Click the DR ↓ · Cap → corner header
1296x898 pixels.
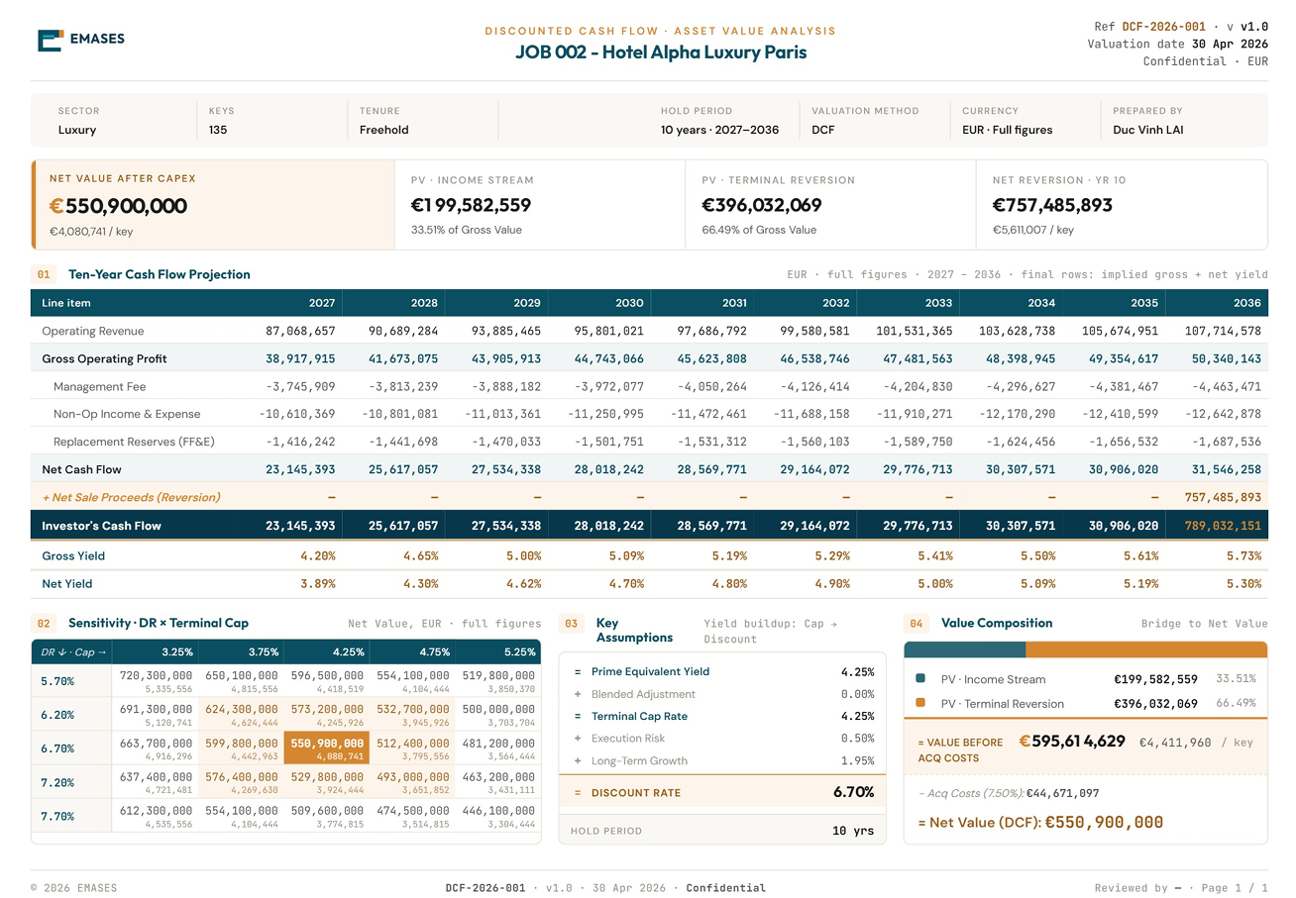point(73,651)
